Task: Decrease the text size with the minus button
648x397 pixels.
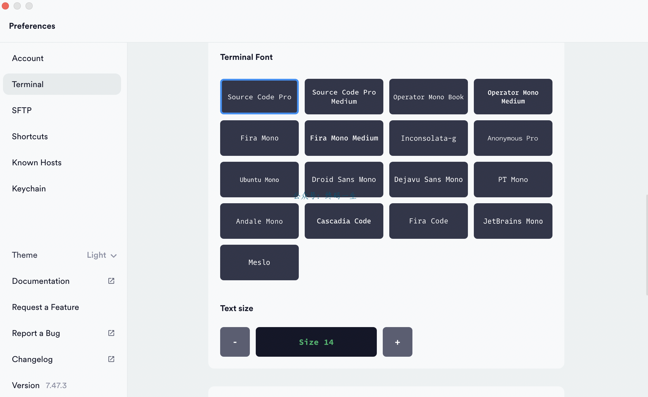Action: (x=235, y=342)
